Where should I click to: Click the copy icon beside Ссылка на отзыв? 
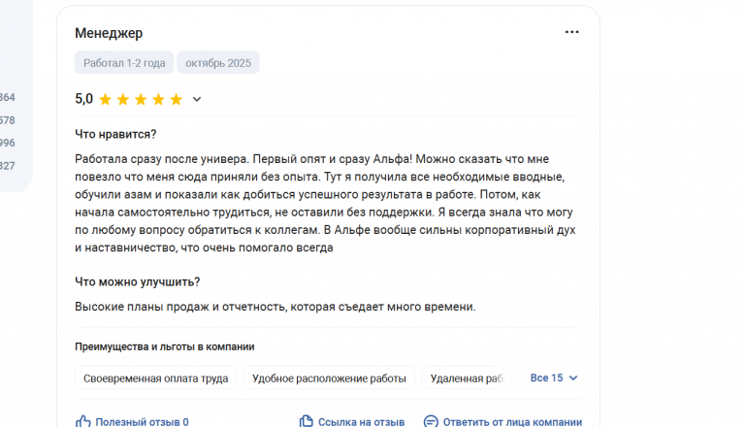click(x=306, y=421)
